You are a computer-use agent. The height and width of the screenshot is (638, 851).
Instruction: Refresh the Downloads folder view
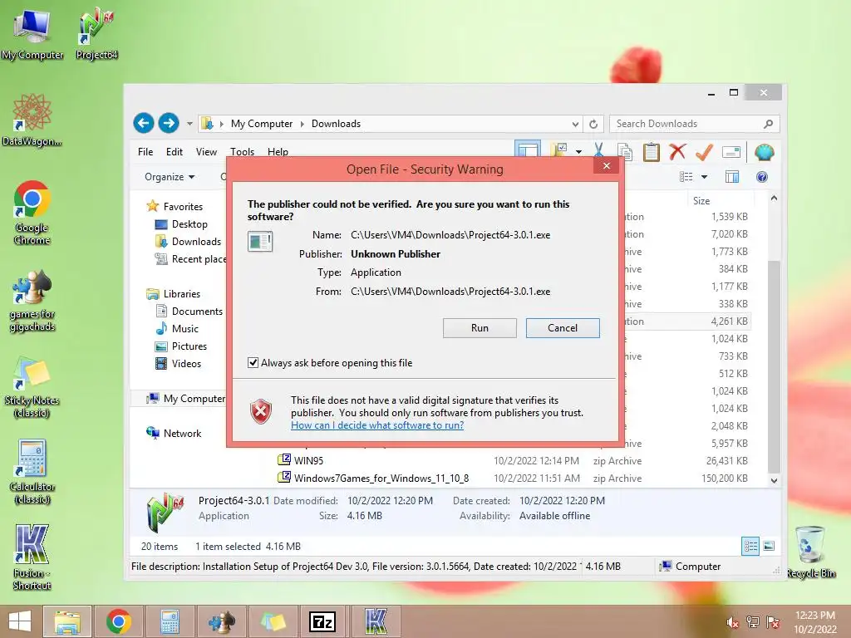pos(593,125)
